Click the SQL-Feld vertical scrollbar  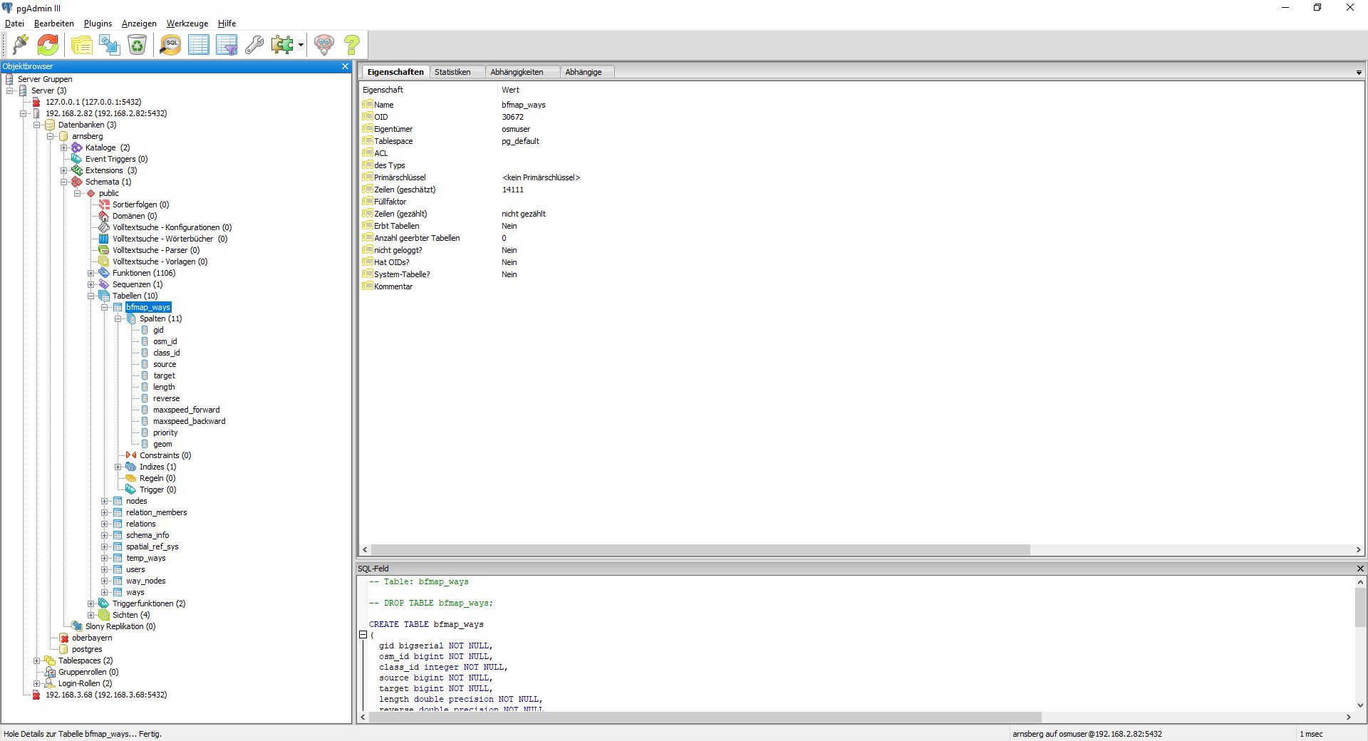(x=1360, y=608)
